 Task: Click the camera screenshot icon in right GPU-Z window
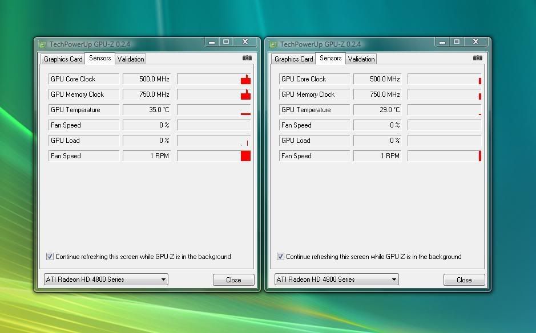tap(477, 57)
